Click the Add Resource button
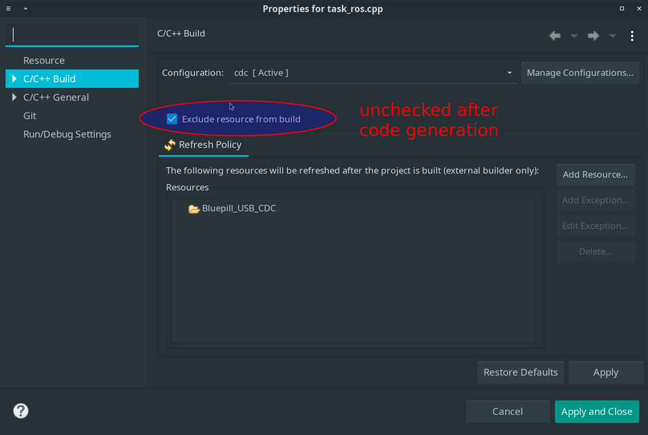 [x=595, y=175]
